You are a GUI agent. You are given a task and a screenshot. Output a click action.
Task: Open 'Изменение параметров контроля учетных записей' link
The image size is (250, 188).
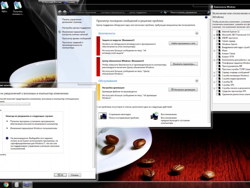coord(75,33)
